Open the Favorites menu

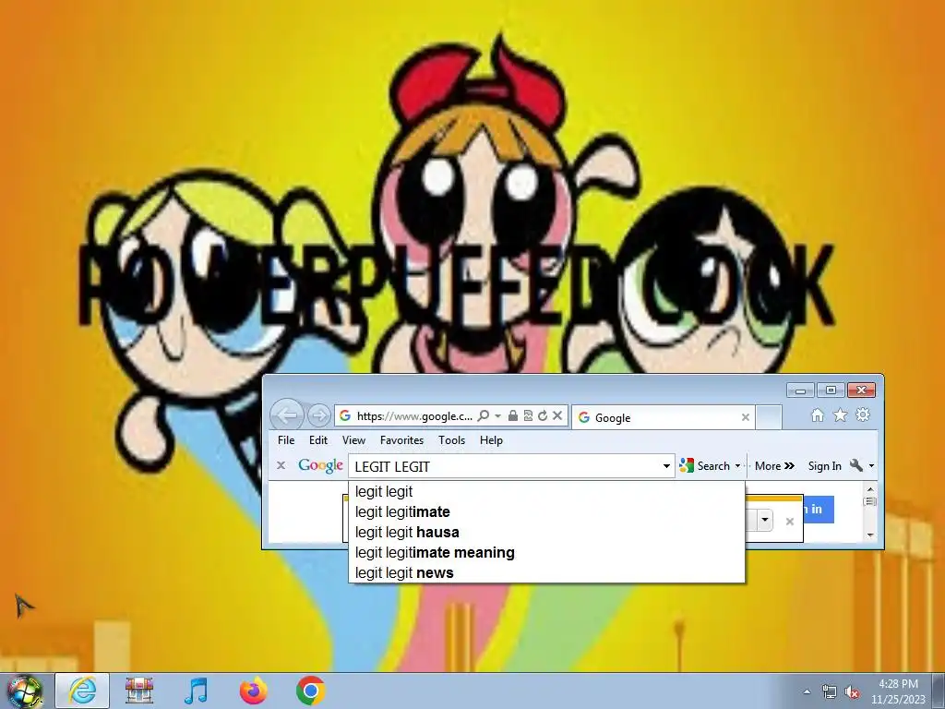coord(402,440)
